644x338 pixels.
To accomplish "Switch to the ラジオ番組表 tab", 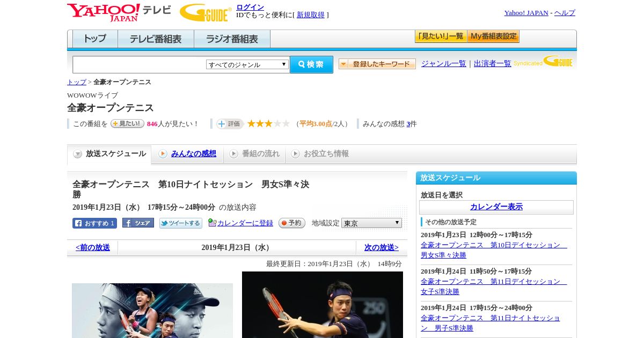I will click(x=232, y=39).
